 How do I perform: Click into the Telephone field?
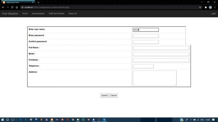click(x=143, y=66)
